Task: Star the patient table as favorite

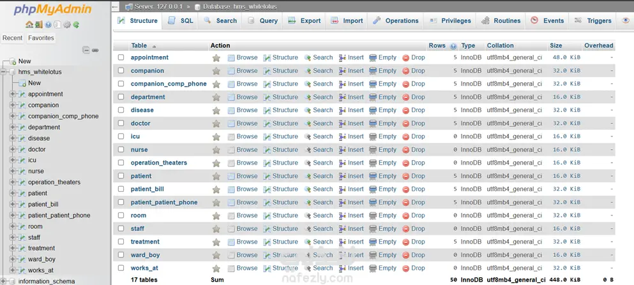Action: click(216, 177)
